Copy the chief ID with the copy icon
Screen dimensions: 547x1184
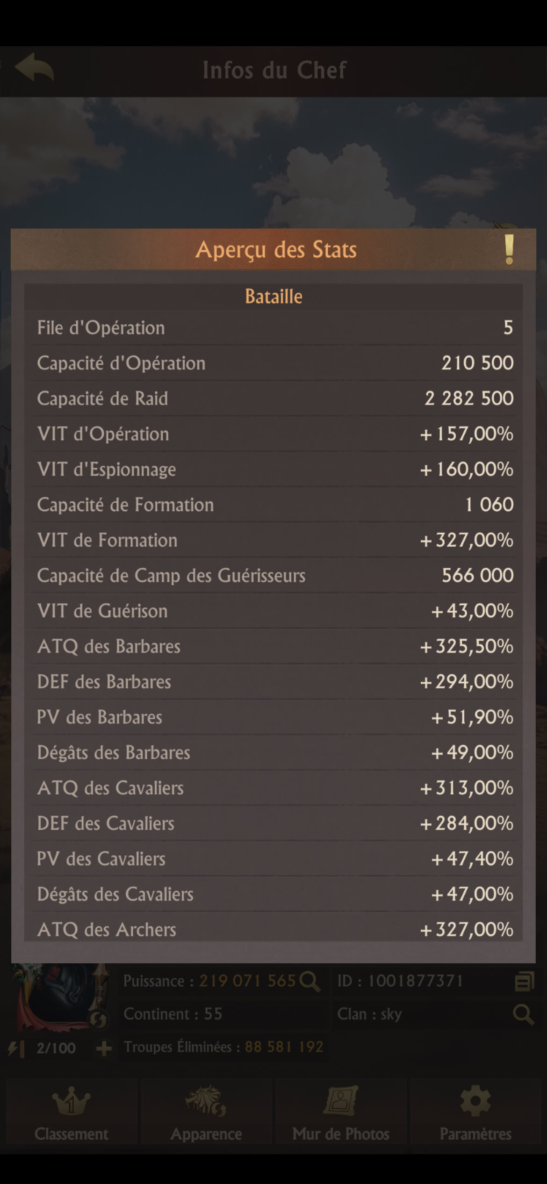[x=524, y=982]
